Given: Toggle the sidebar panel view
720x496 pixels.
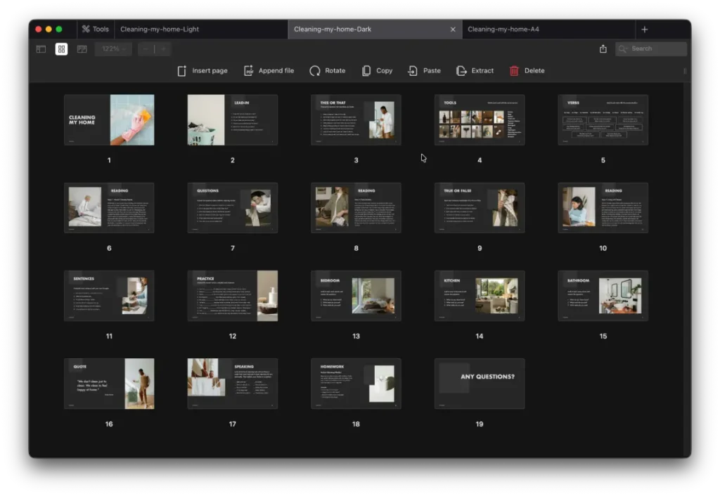Looking at the screenshot, I should click(x=41, y=49).
